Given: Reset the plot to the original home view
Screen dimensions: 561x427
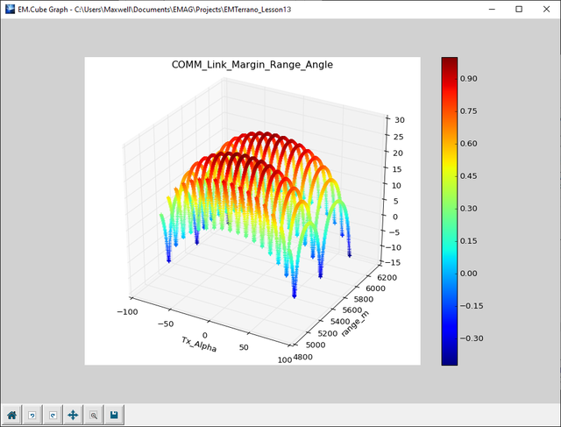Looking at the screenshot, I should coord(11,416).
